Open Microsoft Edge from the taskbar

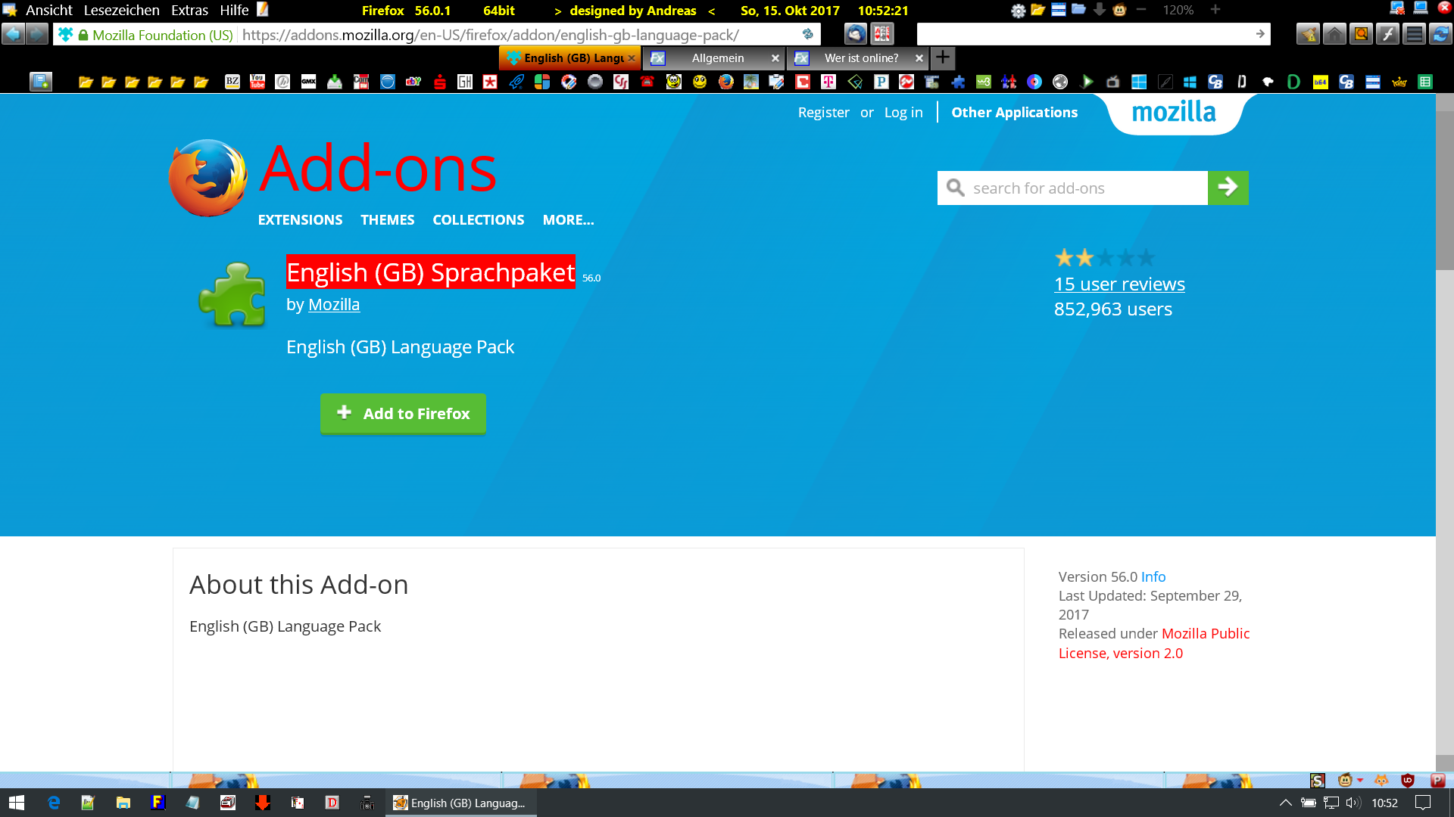tap(54, 803)
